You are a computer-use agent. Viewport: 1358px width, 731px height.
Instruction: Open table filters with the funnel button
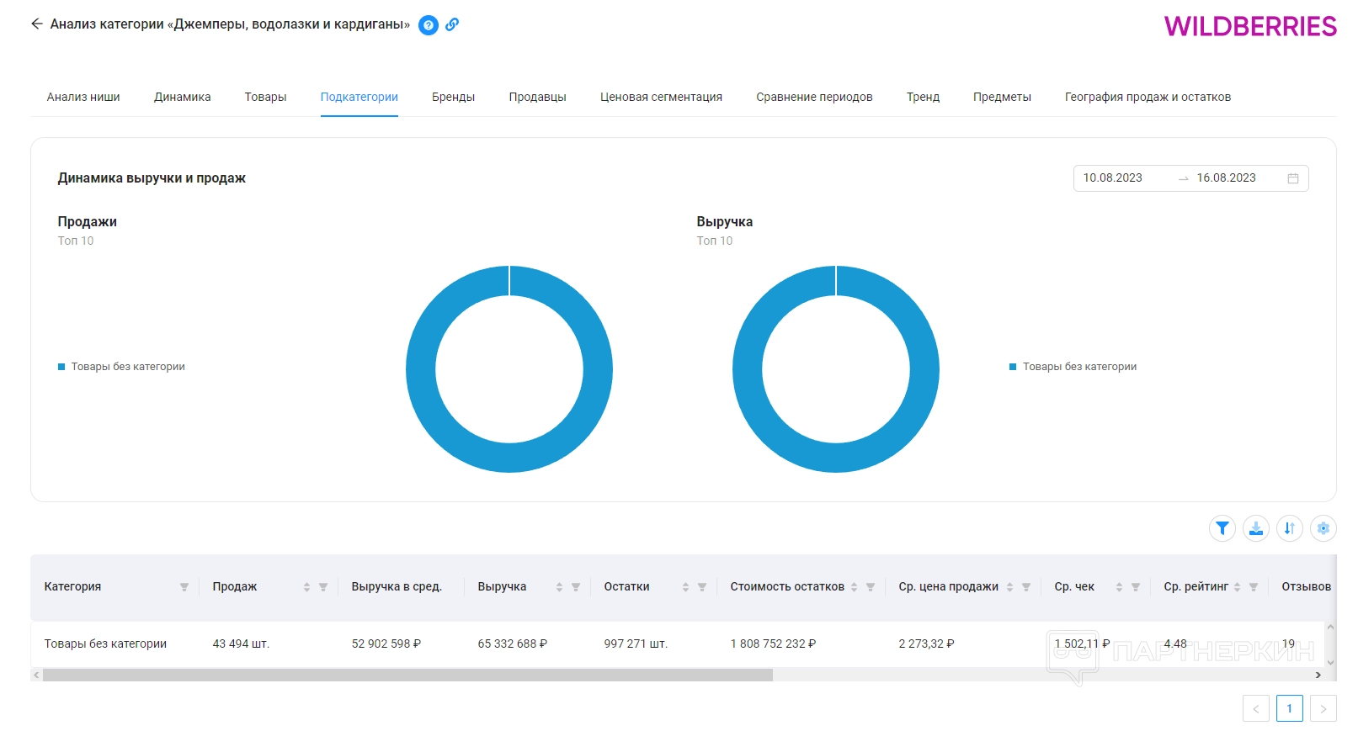(1222, 528)
